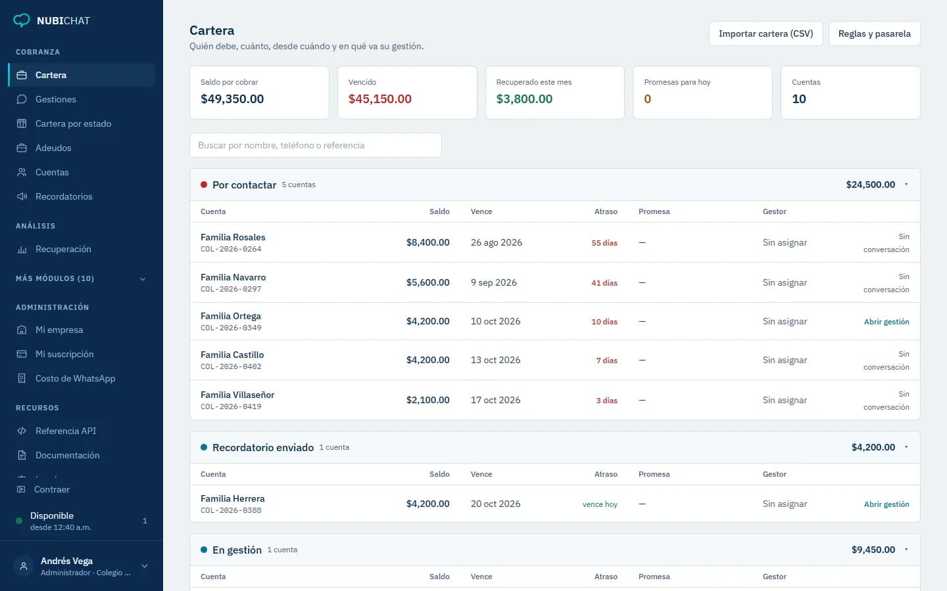Click the Mi empresa building icon
Screen dimensions: 947x591
click(x=22, y=330)
